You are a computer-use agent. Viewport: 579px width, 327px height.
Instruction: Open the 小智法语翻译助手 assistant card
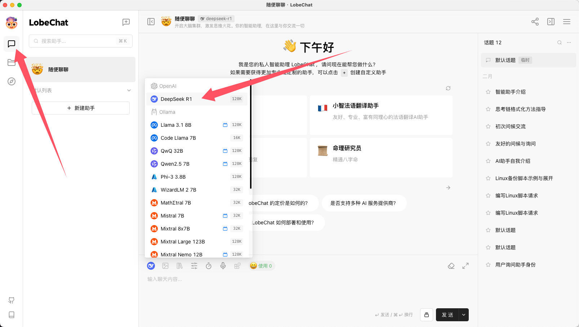point(381,115)
